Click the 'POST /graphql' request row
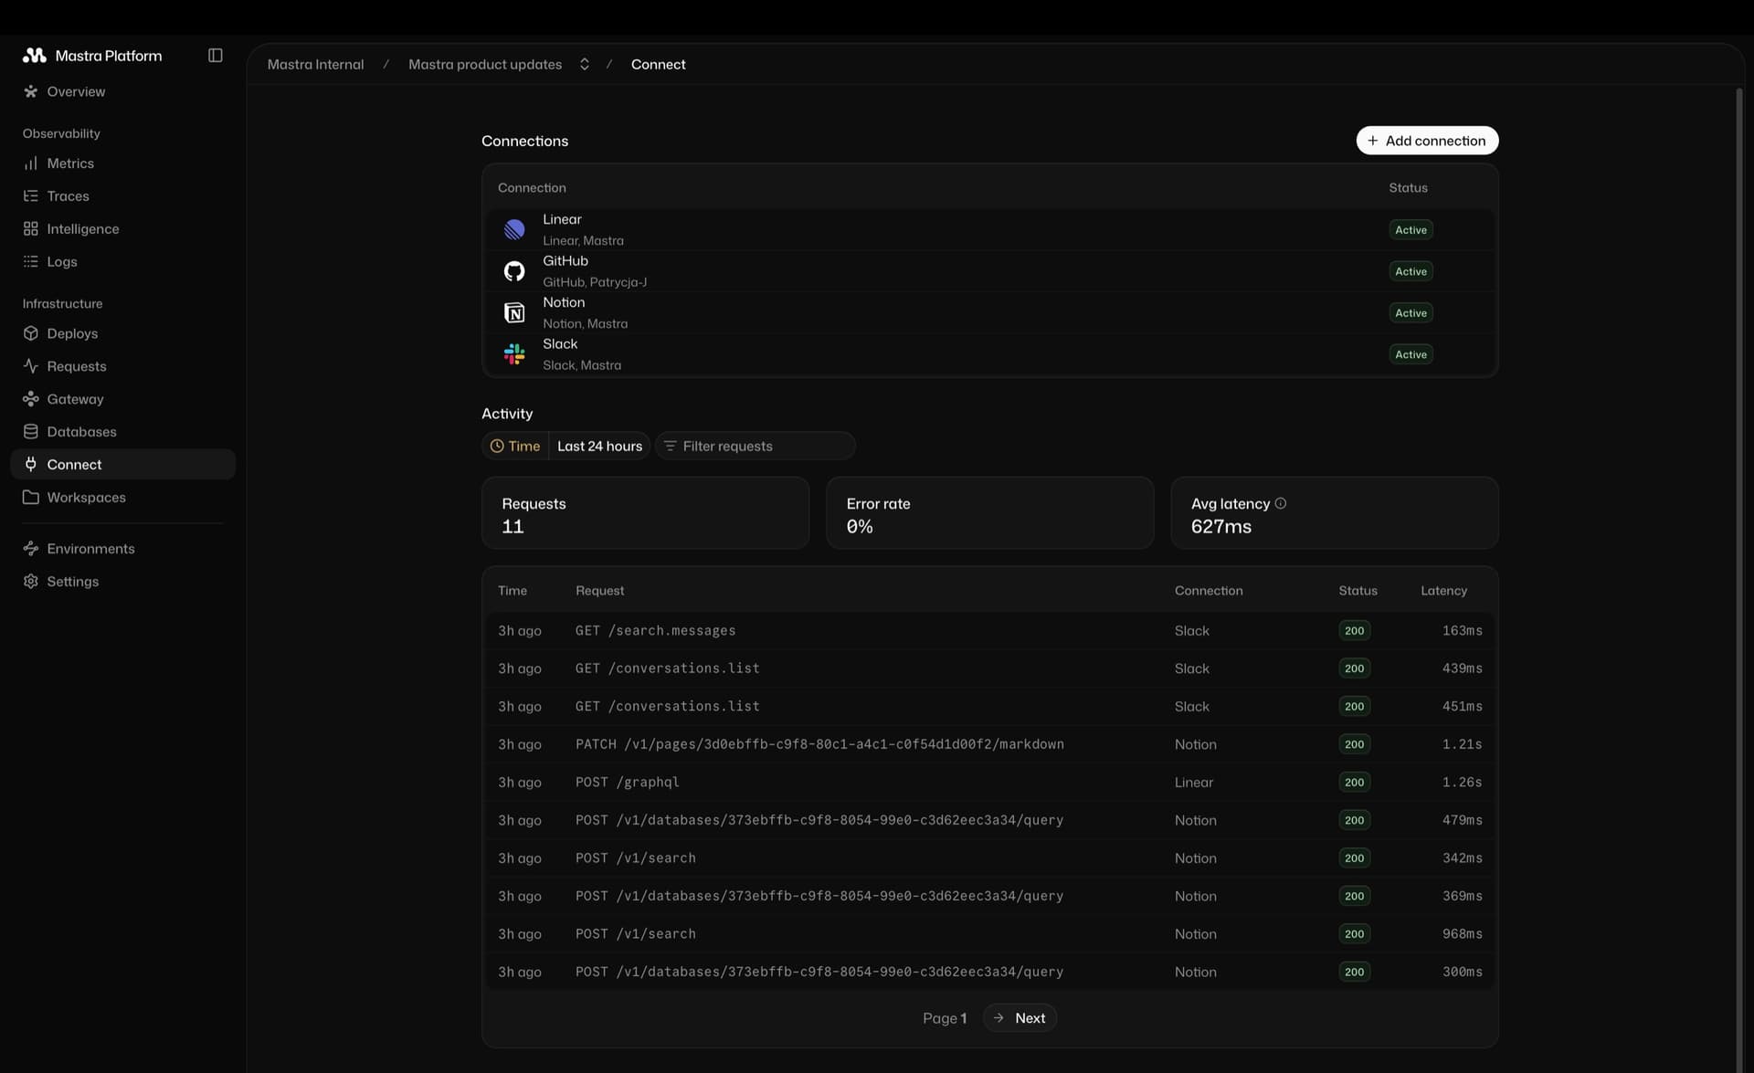 [x=989, y=783]
